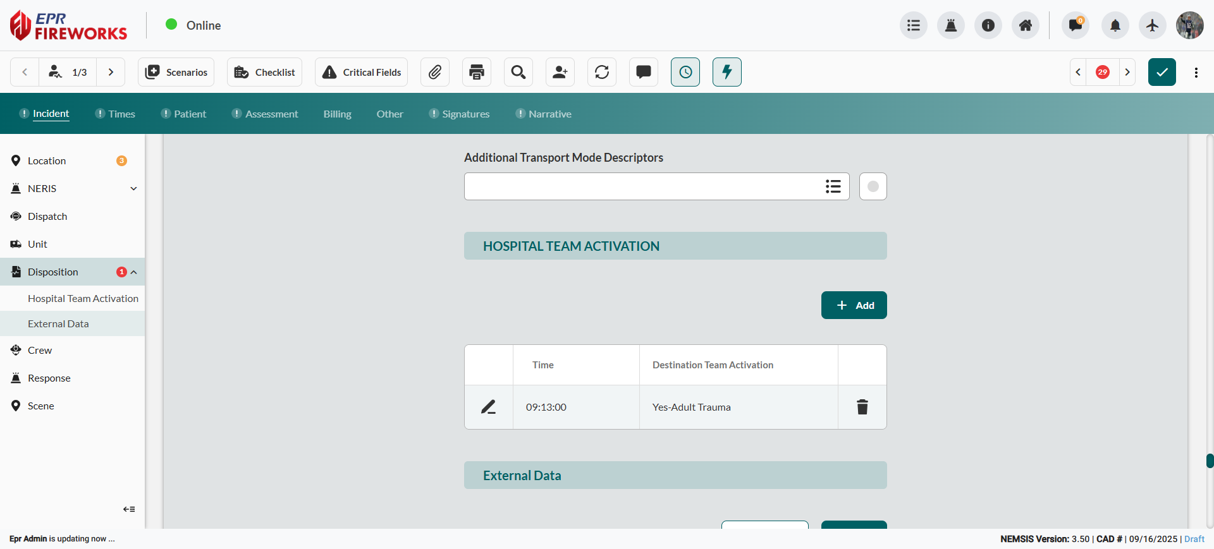
Task: Click Add under Hospital Team Activation
Action: 854,305
